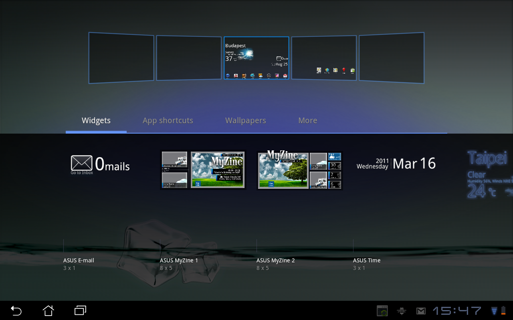Viewport: 513px width, 320px height.
Task: Open the More tab
Action: (308, 120)
